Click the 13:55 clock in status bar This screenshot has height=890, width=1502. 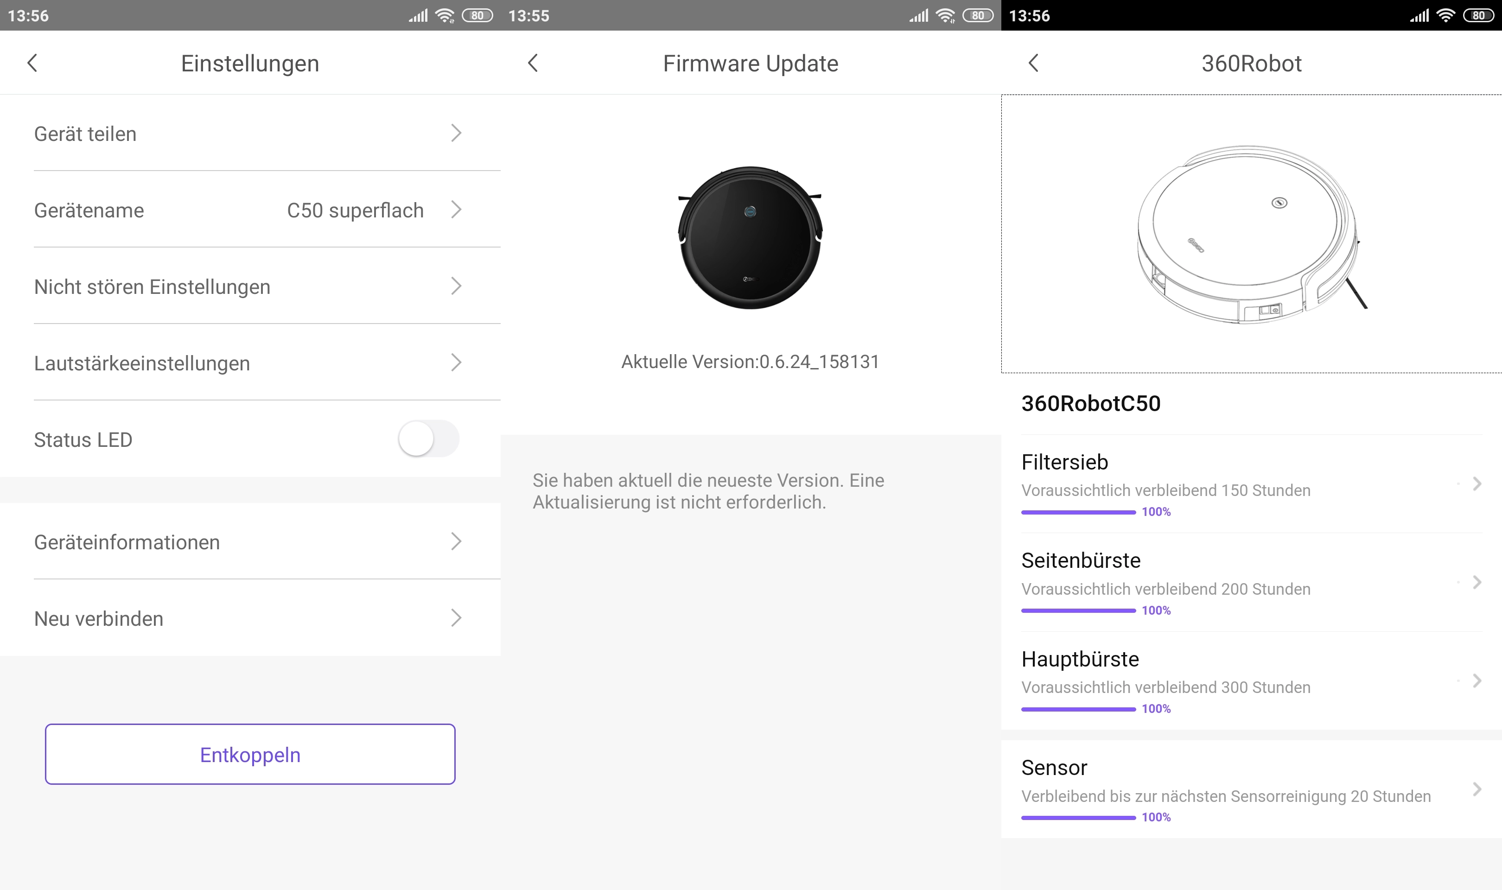click(x=528, y=16)
